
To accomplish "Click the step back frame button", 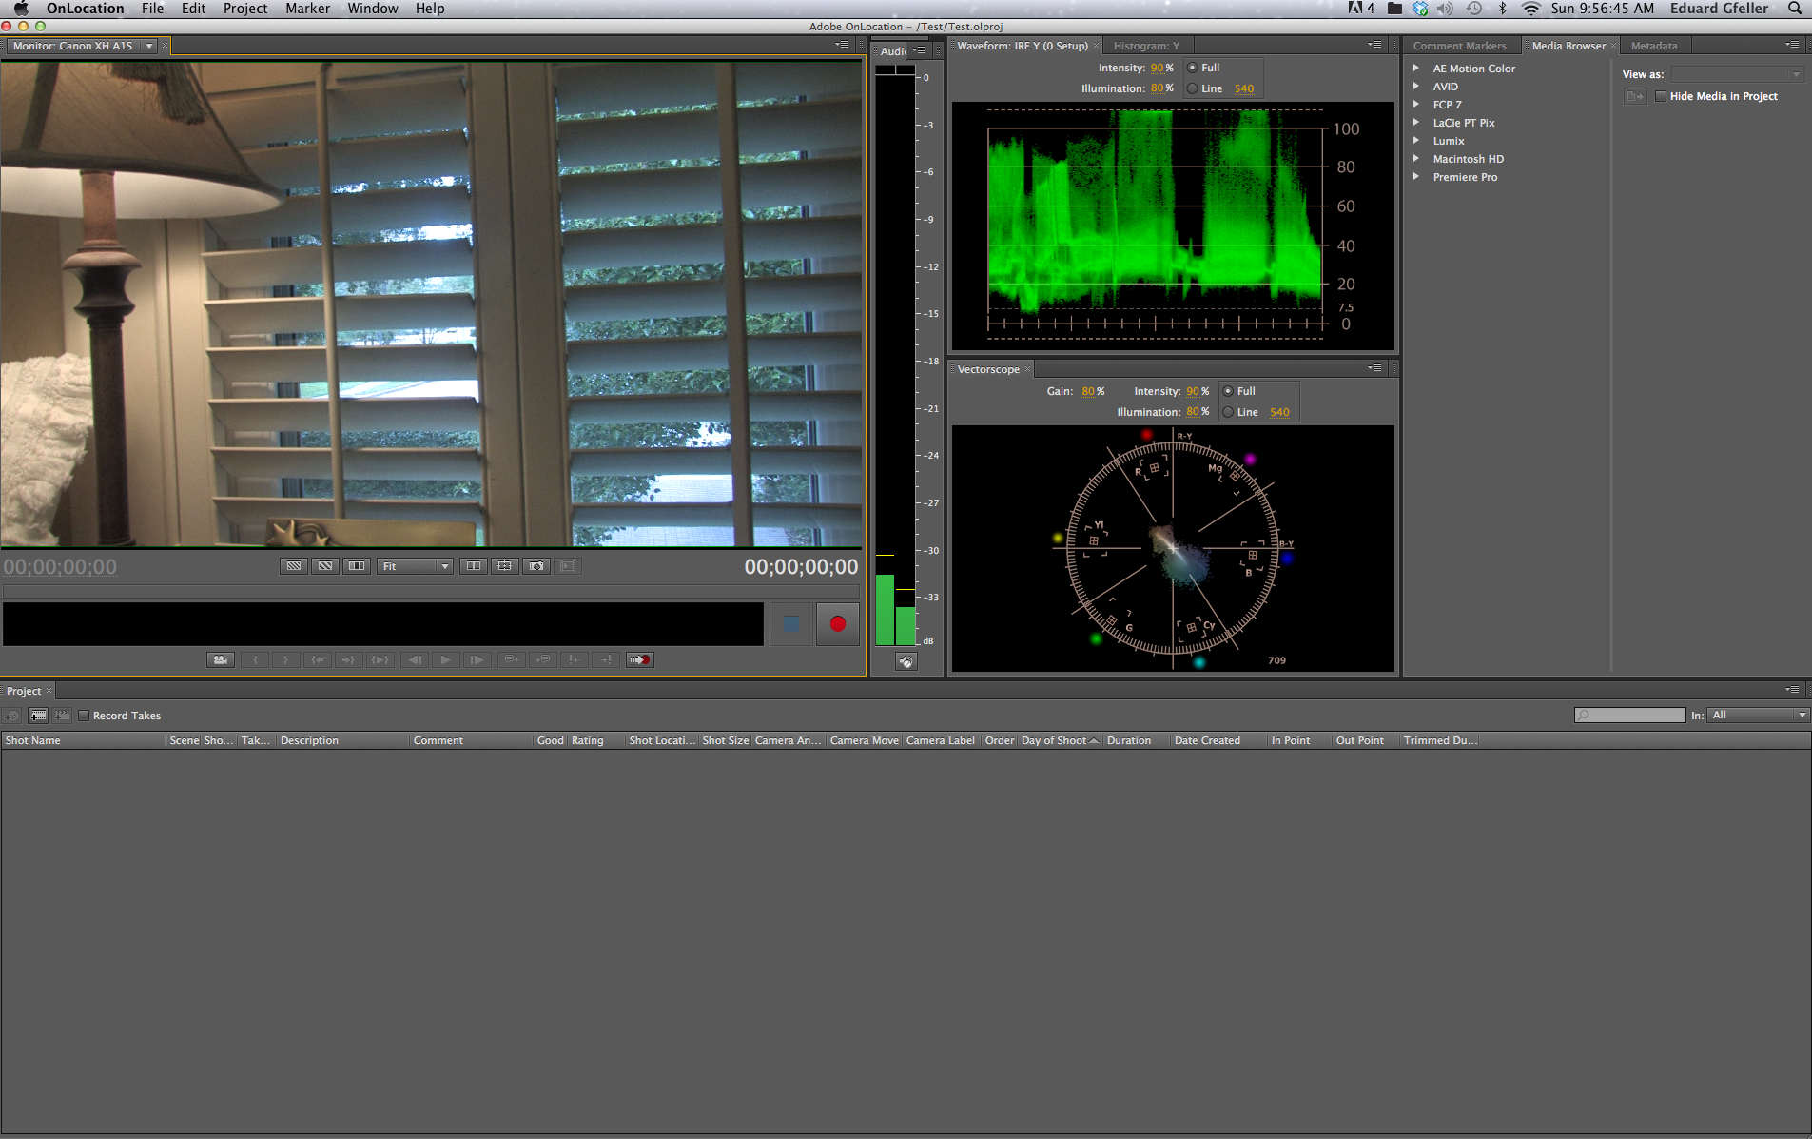I will [x=415, y=659].
